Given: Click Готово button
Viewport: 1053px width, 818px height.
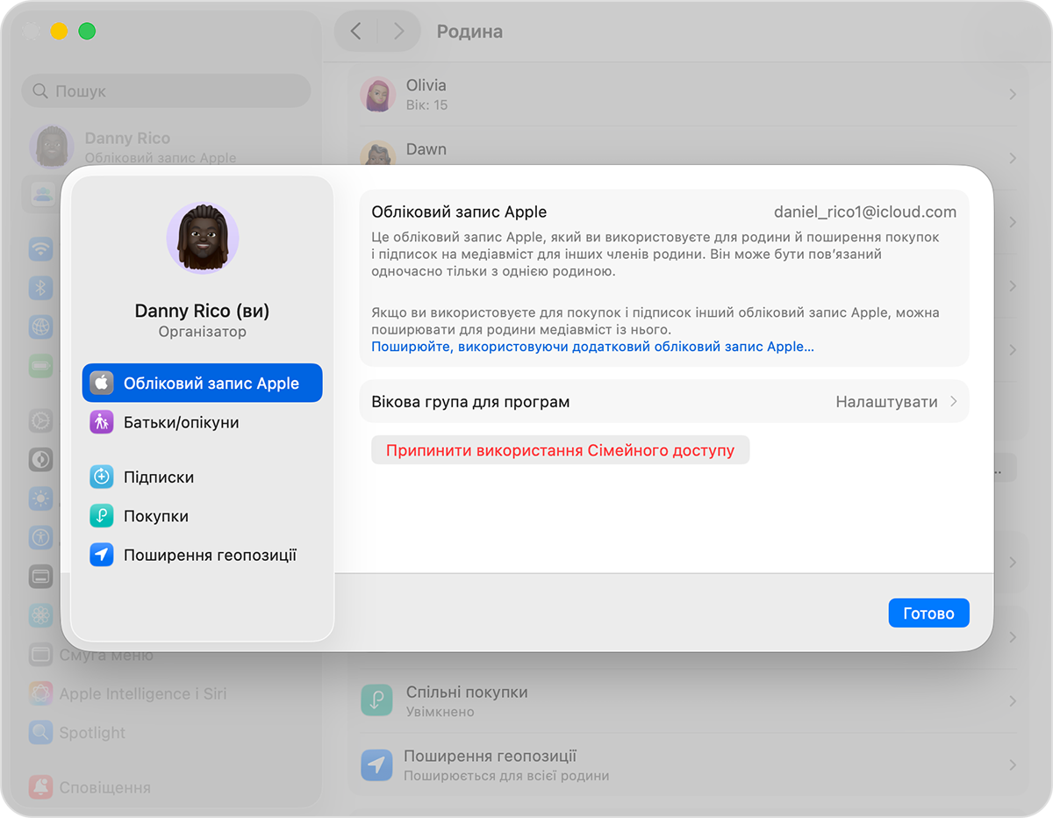Looking at the screenshot, I should pyautogui.click(x=928, y=613).
